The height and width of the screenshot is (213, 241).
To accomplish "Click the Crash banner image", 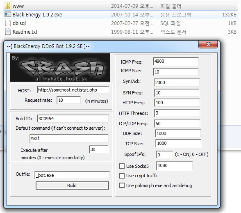I will pos(60,67).
